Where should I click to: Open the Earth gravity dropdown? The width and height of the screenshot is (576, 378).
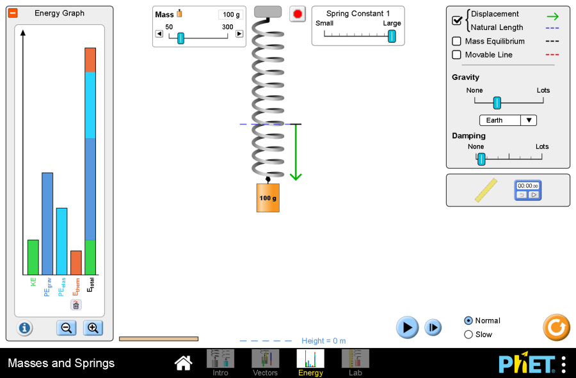(508, 120)
